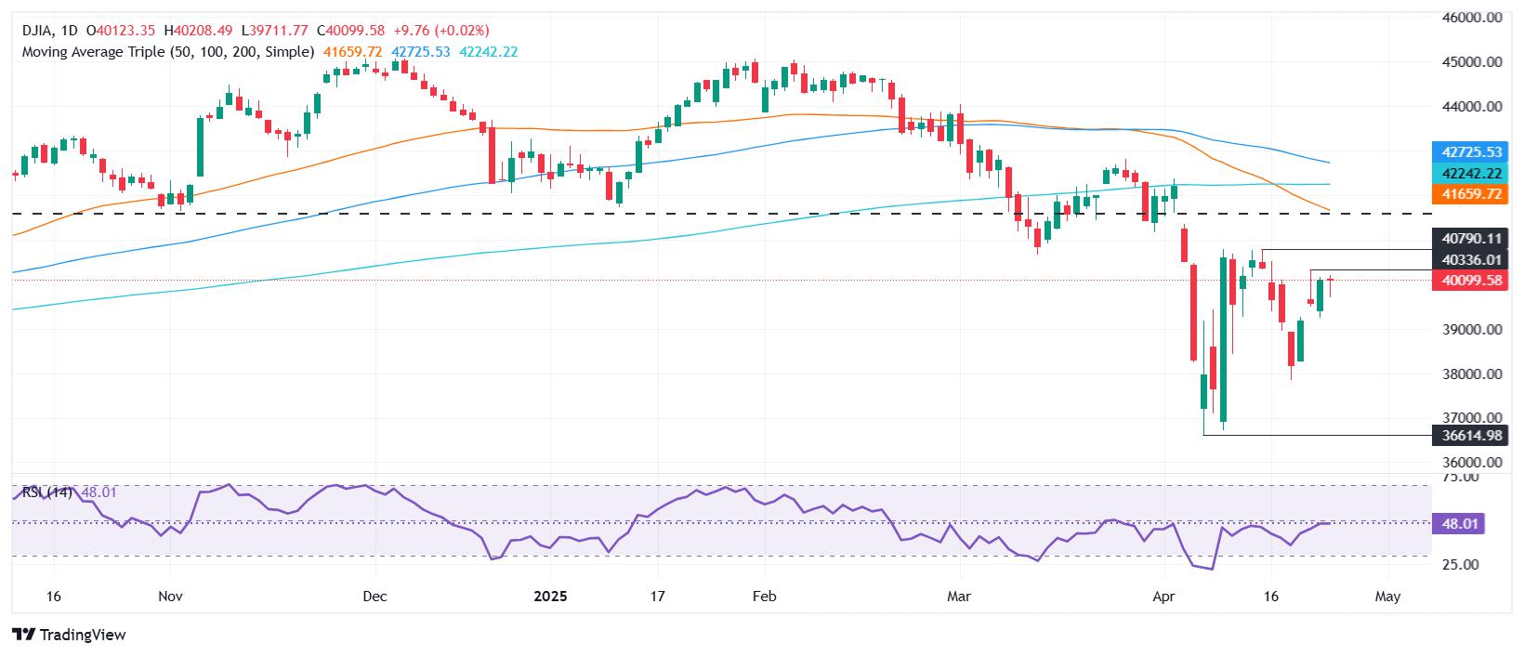Click the orange 41659.72 price axis tag
This screenshot has height=656, width=1524.
click(x=1468, y=194)
